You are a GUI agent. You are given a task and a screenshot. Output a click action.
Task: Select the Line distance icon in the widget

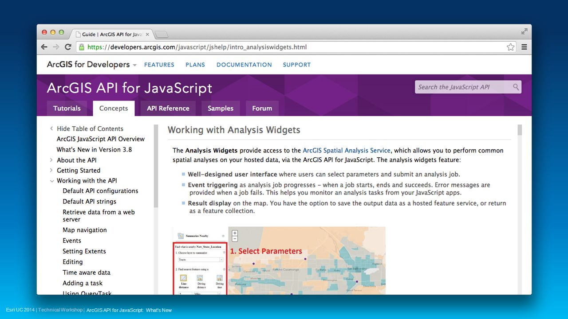pyautogui.click(x=183, y=278)
